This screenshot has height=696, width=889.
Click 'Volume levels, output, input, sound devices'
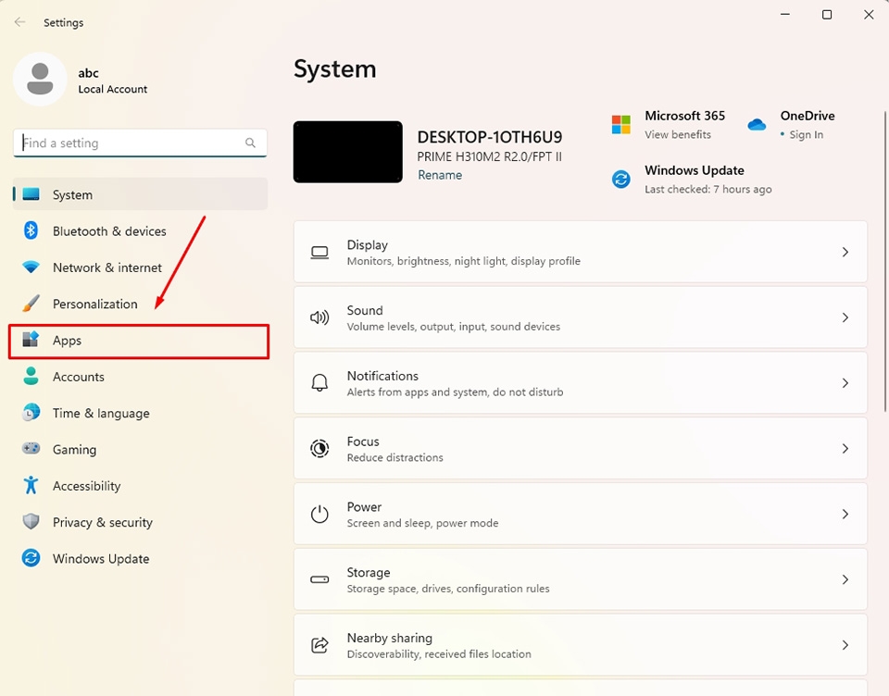454,327
